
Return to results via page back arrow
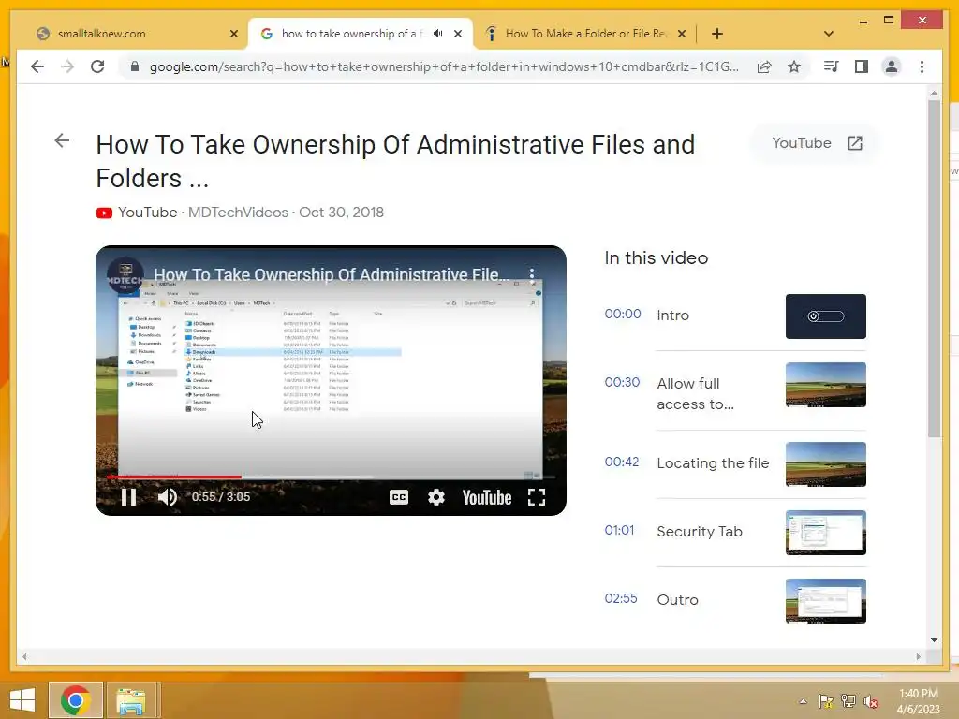click(x=62, y=140)
